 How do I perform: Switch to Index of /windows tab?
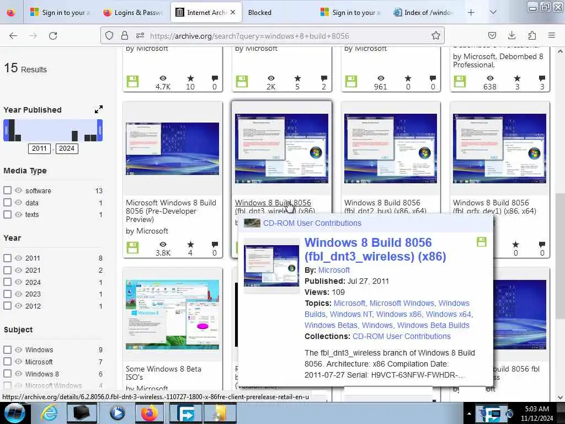click(x=422, y=13)
